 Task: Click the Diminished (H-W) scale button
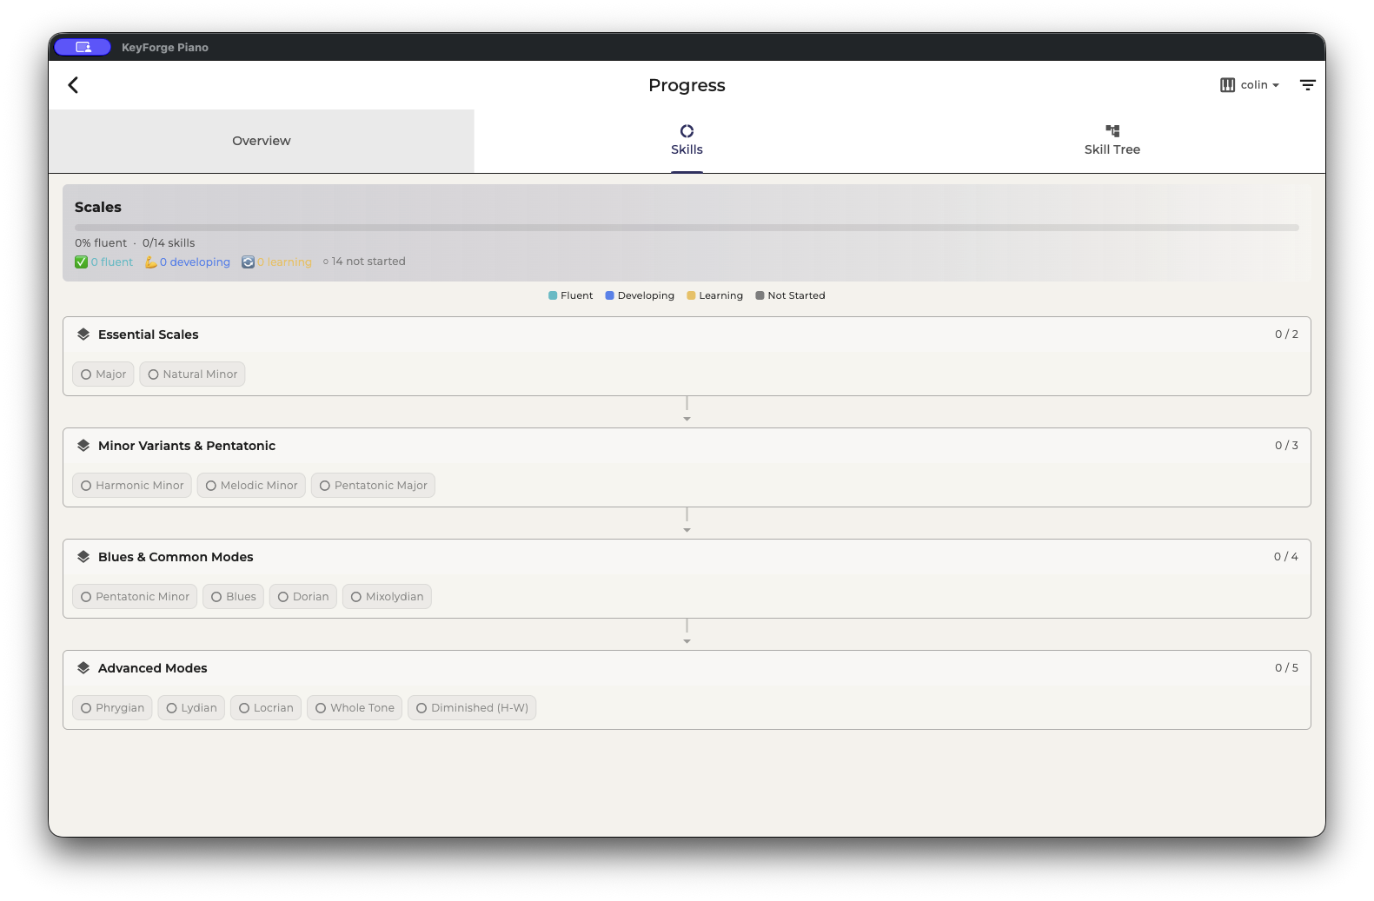472,708
